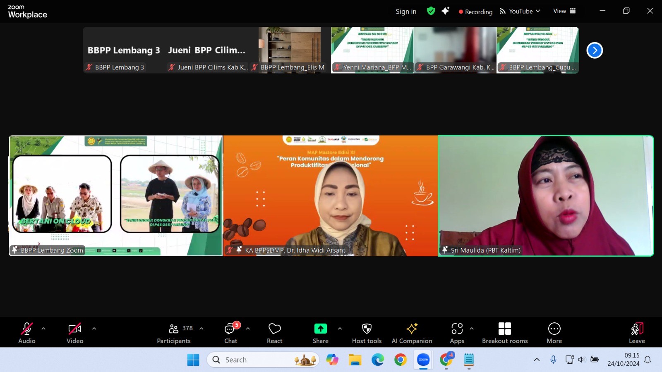Expand audio options arrow next to Audio
The width and height of the screenshot is (662, 372).
43,329
